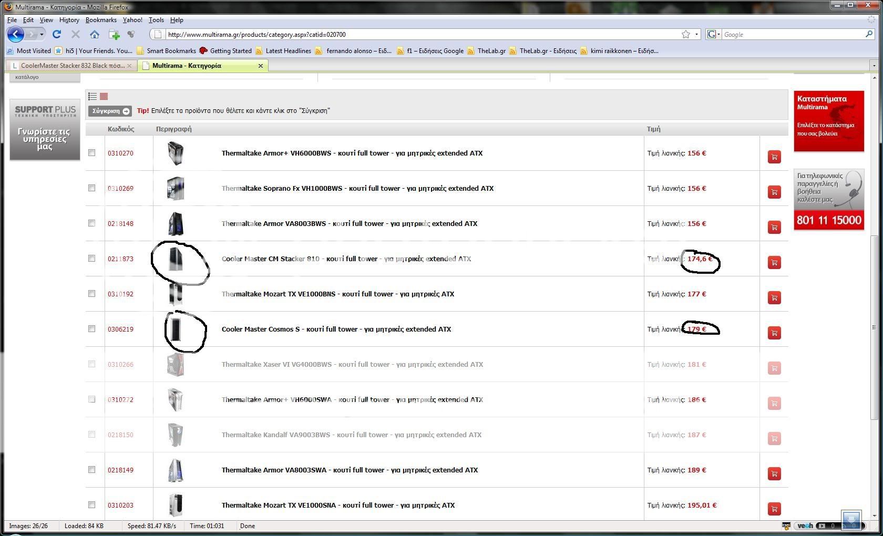Select the Cooler Master CM Stacker 810 checkbox
The image size is (883, 536).
coord(92,259)
